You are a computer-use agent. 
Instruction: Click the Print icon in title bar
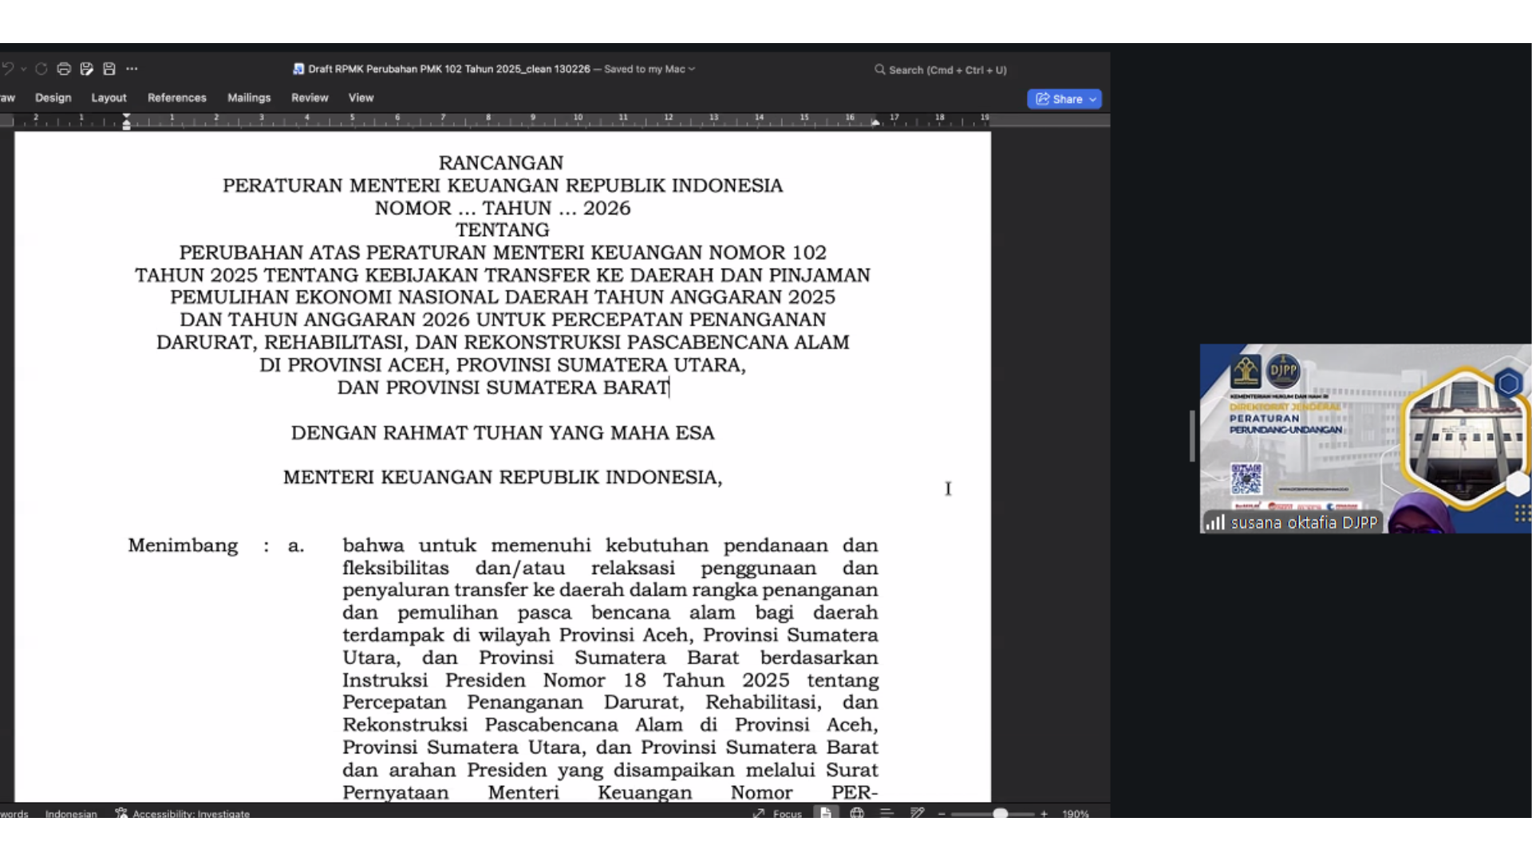pyautogui.click(x=64, y=69)
